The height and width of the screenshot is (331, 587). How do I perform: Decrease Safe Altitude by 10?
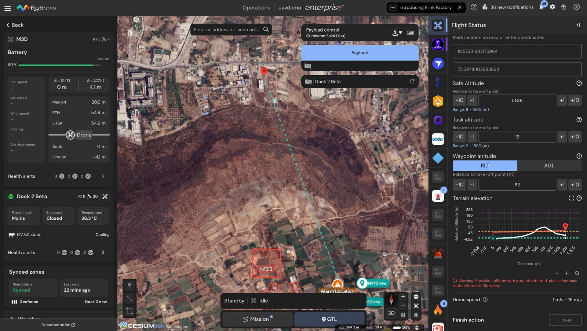pos(460,100)
